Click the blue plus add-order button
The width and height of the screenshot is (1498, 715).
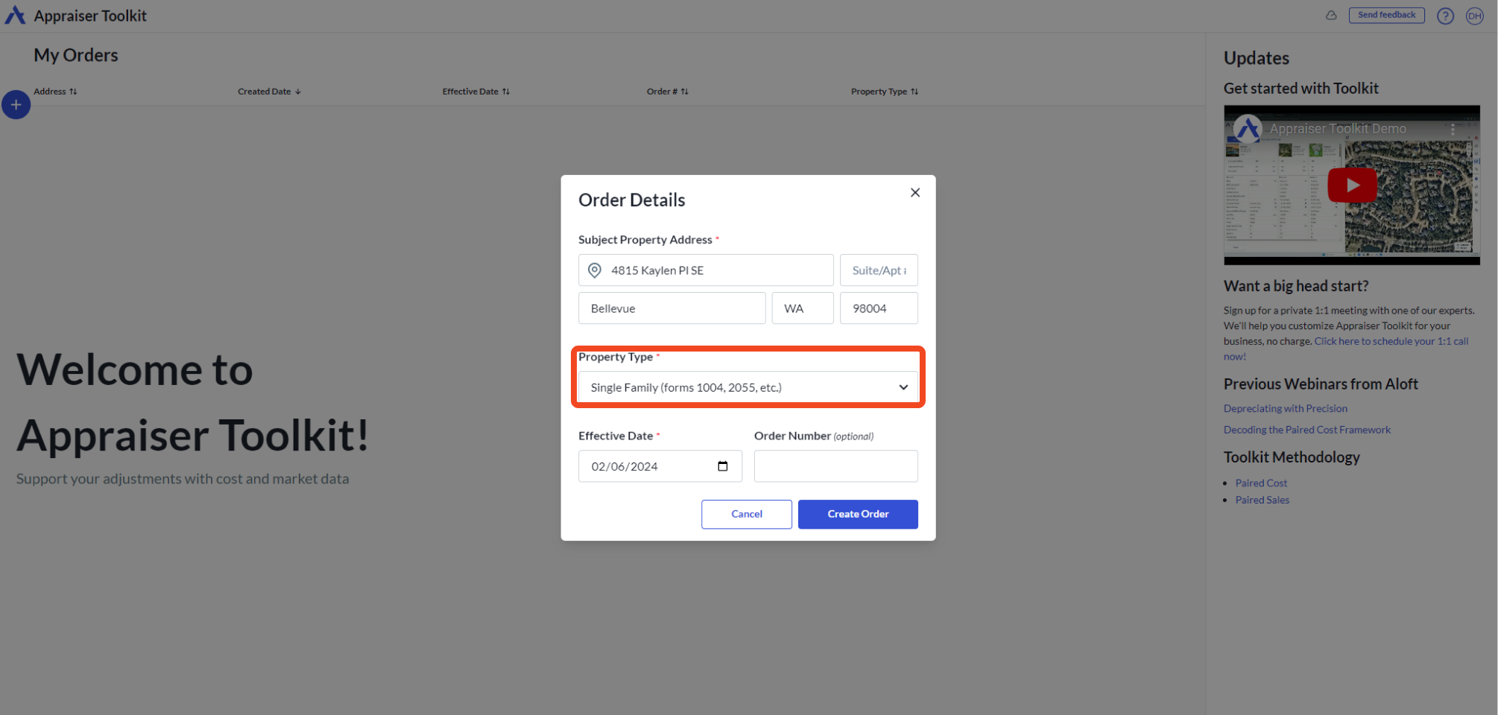pos(16,105)
